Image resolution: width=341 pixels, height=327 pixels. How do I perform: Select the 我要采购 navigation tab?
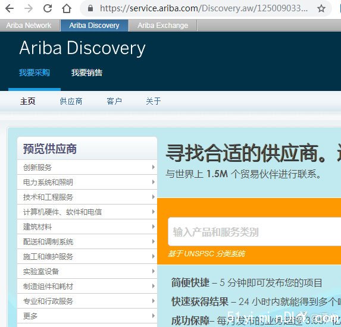pyautogui.click(x=35, y=73)
